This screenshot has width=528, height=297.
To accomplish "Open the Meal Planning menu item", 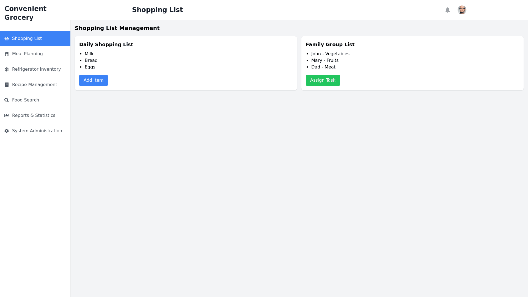I will 28,54.
